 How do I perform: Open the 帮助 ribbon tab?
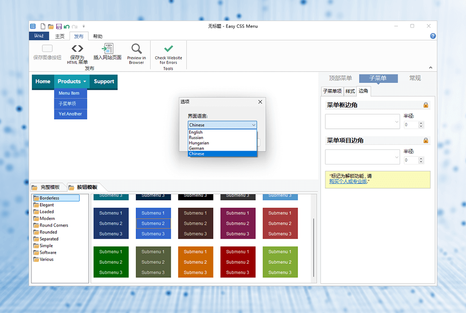click(98, 36)
